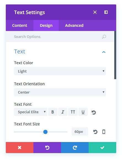Click the red discard changes button
The width and height of the screenshot is (122, 160).
click(x=20, y=148)
